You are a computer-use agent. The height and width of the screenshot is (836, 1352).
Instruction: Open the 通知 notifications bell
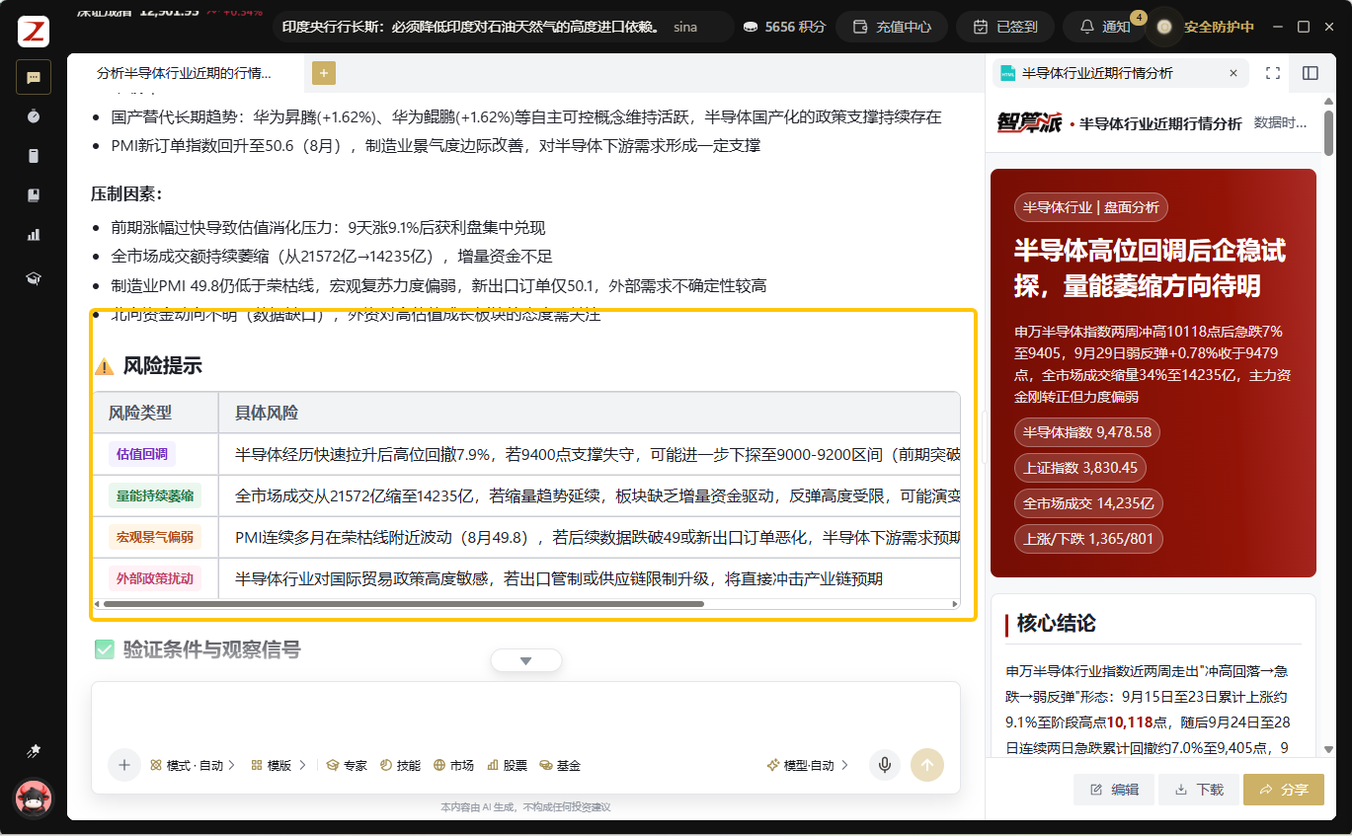(x=1105, y=27)
